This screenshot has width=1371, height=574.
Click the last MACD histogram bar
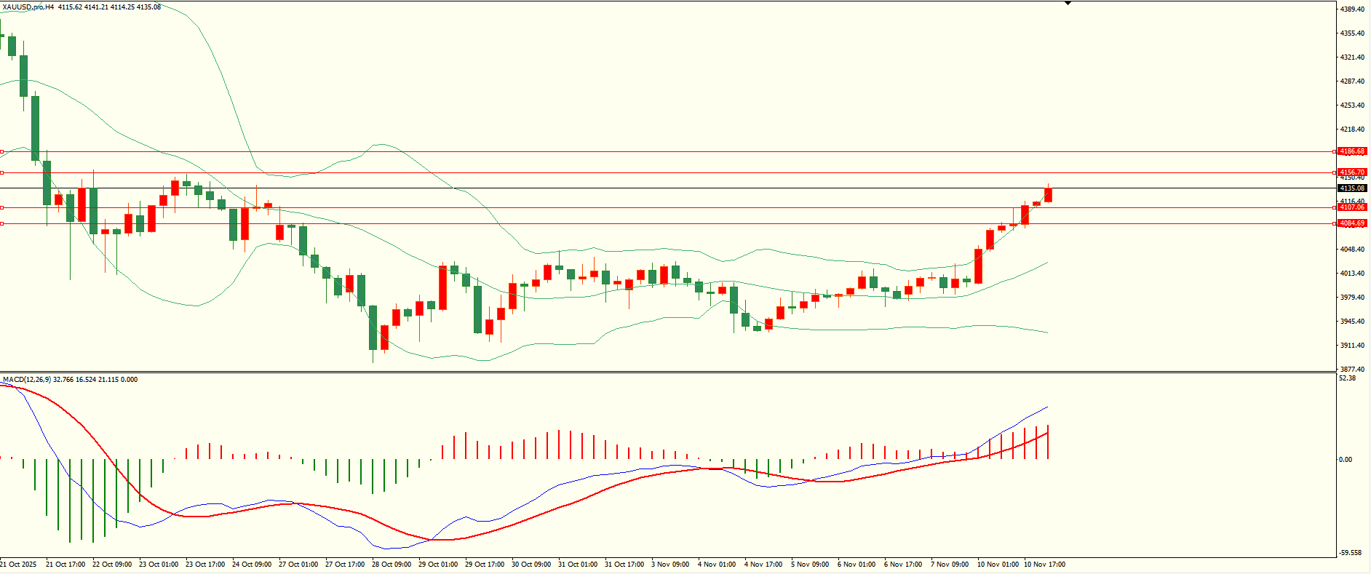(x=1048, y=442)
